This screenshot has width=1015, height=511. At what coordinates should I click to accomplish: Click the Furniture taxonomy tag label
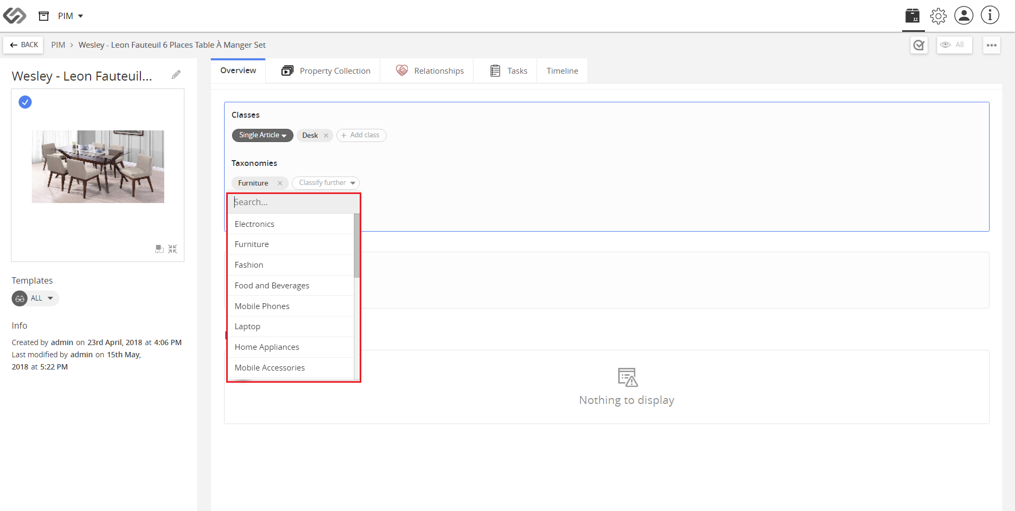click(253, 183)
